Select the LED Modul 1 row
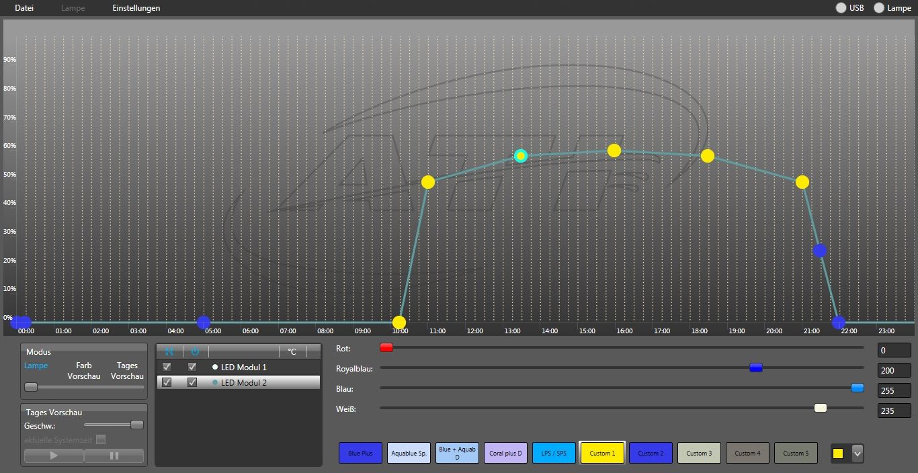The height and width of the screenshot is (473, 918). [x=243, y=367]
